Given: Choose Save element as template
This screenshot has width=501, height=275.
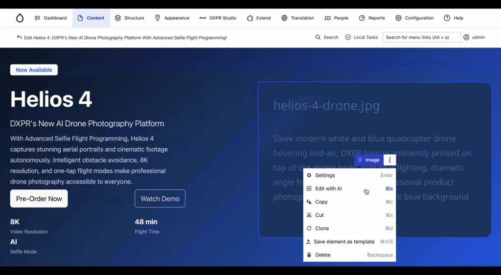Looking at the screenshot, I should [x=349, y=241].
